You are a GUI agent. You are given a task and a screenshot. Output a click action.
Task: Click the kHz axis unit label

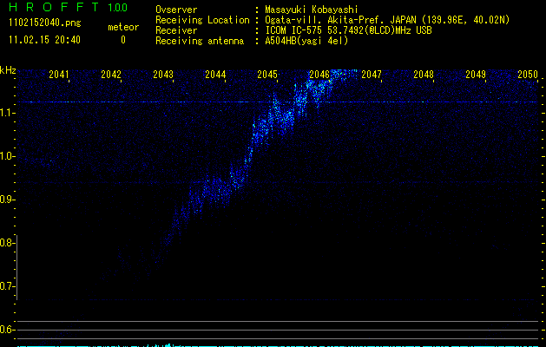8,70
